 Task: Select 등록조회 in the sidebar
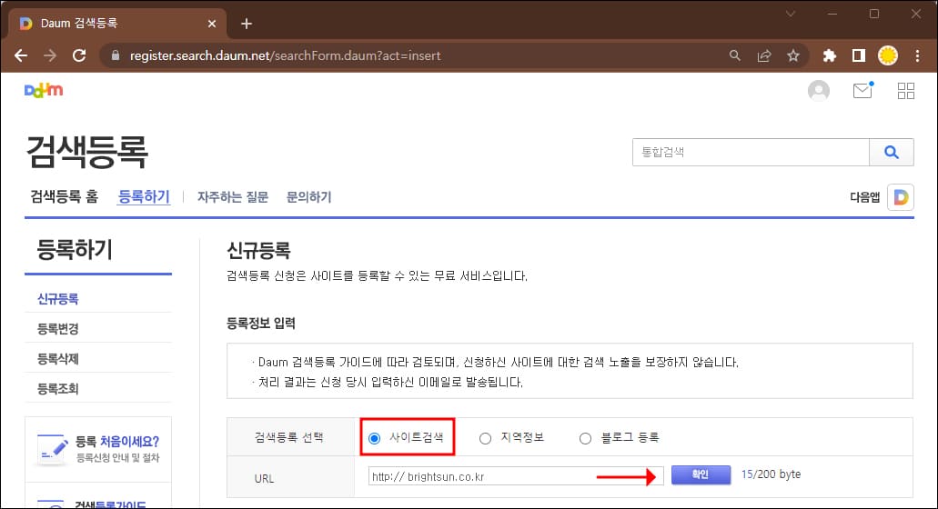tap(58, 388)
